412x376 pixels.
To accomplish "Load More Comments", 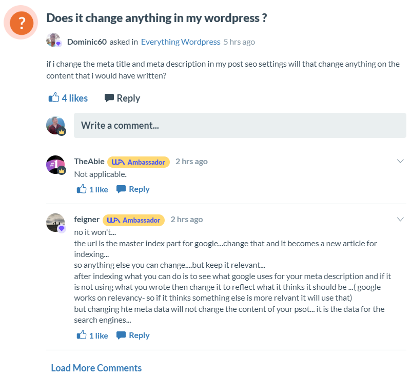I will tap(96, 368).
